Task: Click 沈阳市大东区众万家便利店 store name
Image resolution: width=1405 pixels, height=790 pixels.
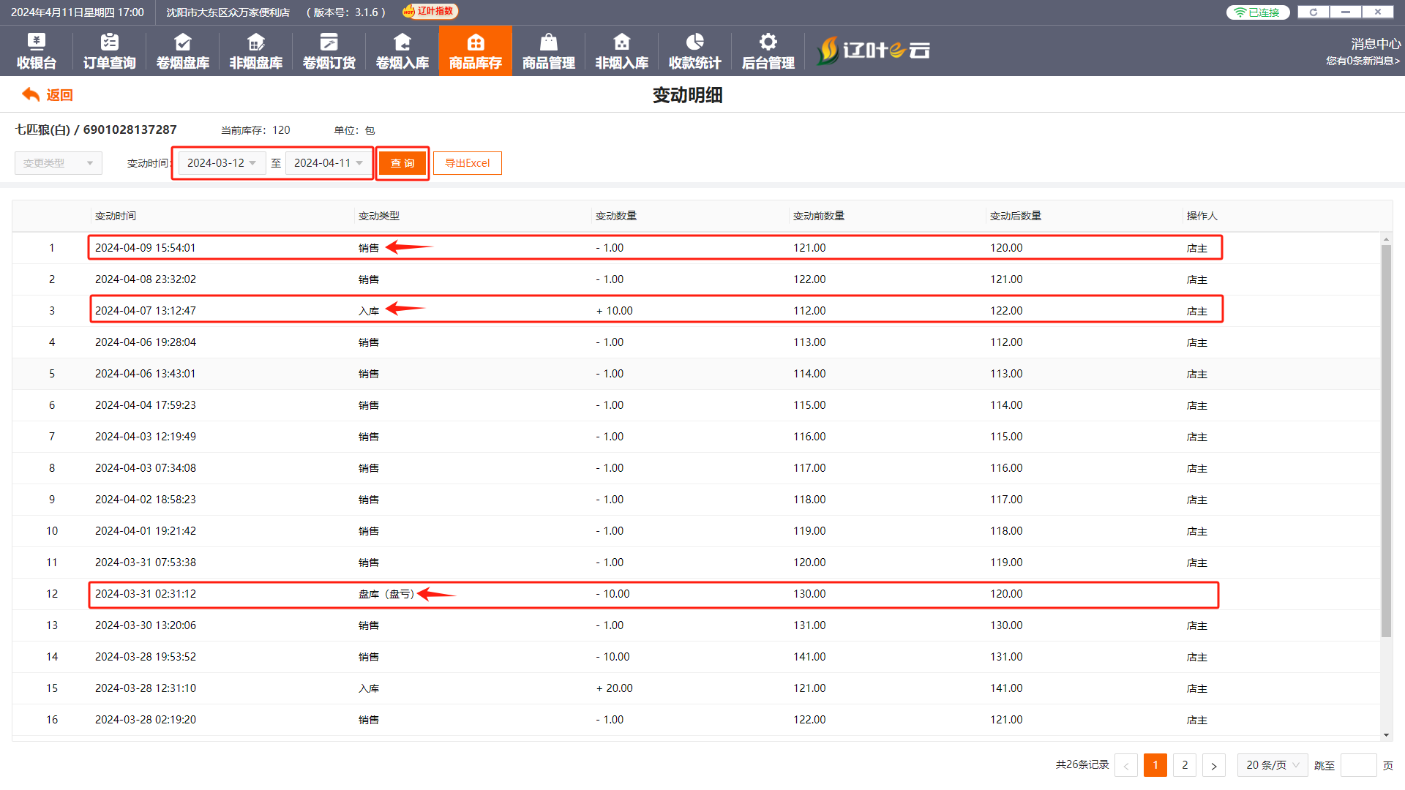Action: pyautogui.click(x=228, y=12)
